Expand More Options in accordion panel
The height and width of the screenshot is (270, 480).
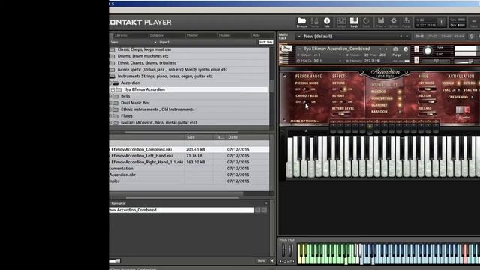[x=304, y=121]
